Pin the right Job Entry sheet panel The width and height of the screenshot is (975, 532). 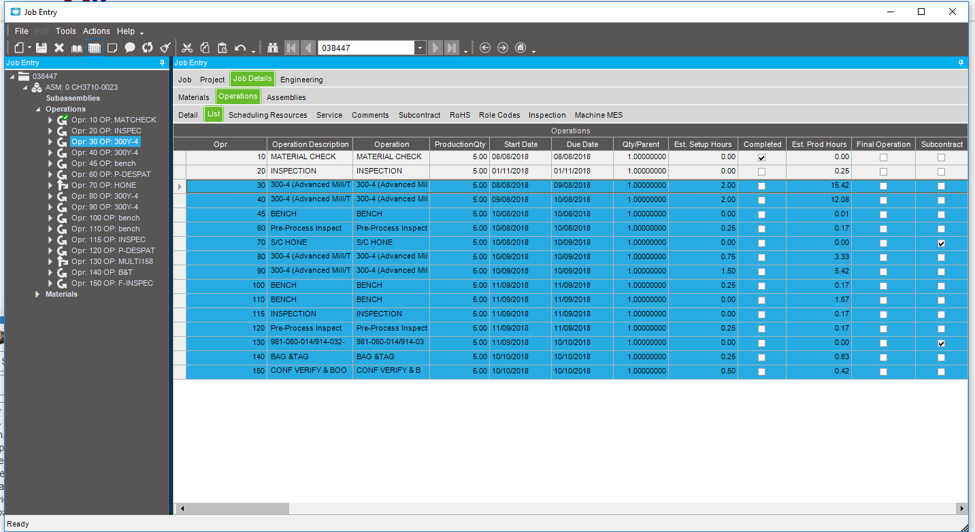click(961, 63)
